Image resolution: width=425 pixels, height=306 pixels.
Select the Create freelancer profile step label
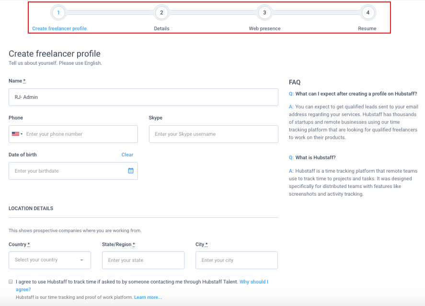coord(59,28)
